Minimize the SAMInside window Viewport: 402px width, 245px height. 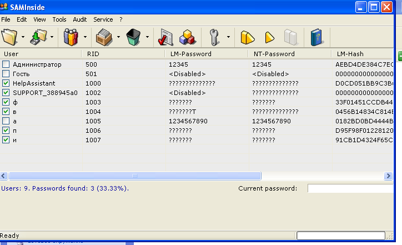point(361,7)
